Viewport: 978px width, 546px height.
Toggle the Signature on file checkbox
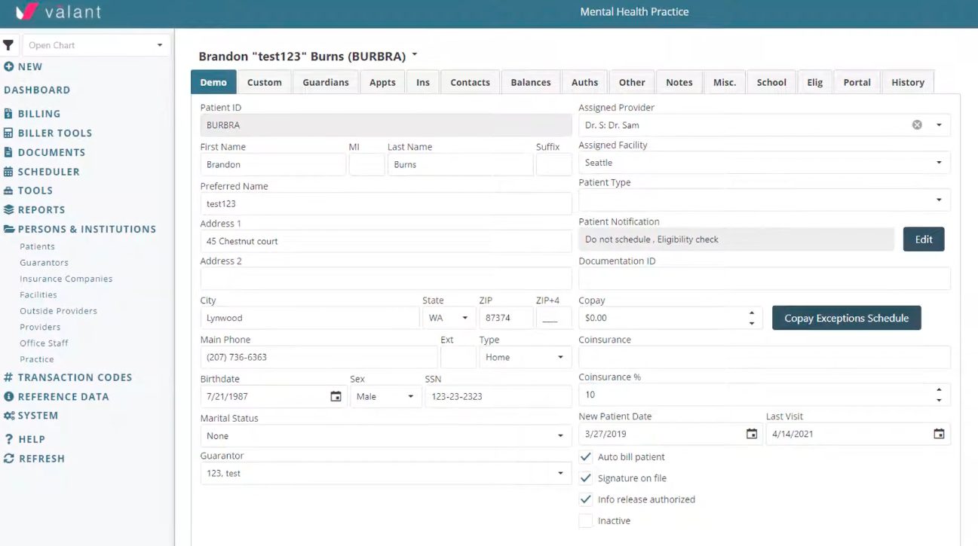(585, 478)
